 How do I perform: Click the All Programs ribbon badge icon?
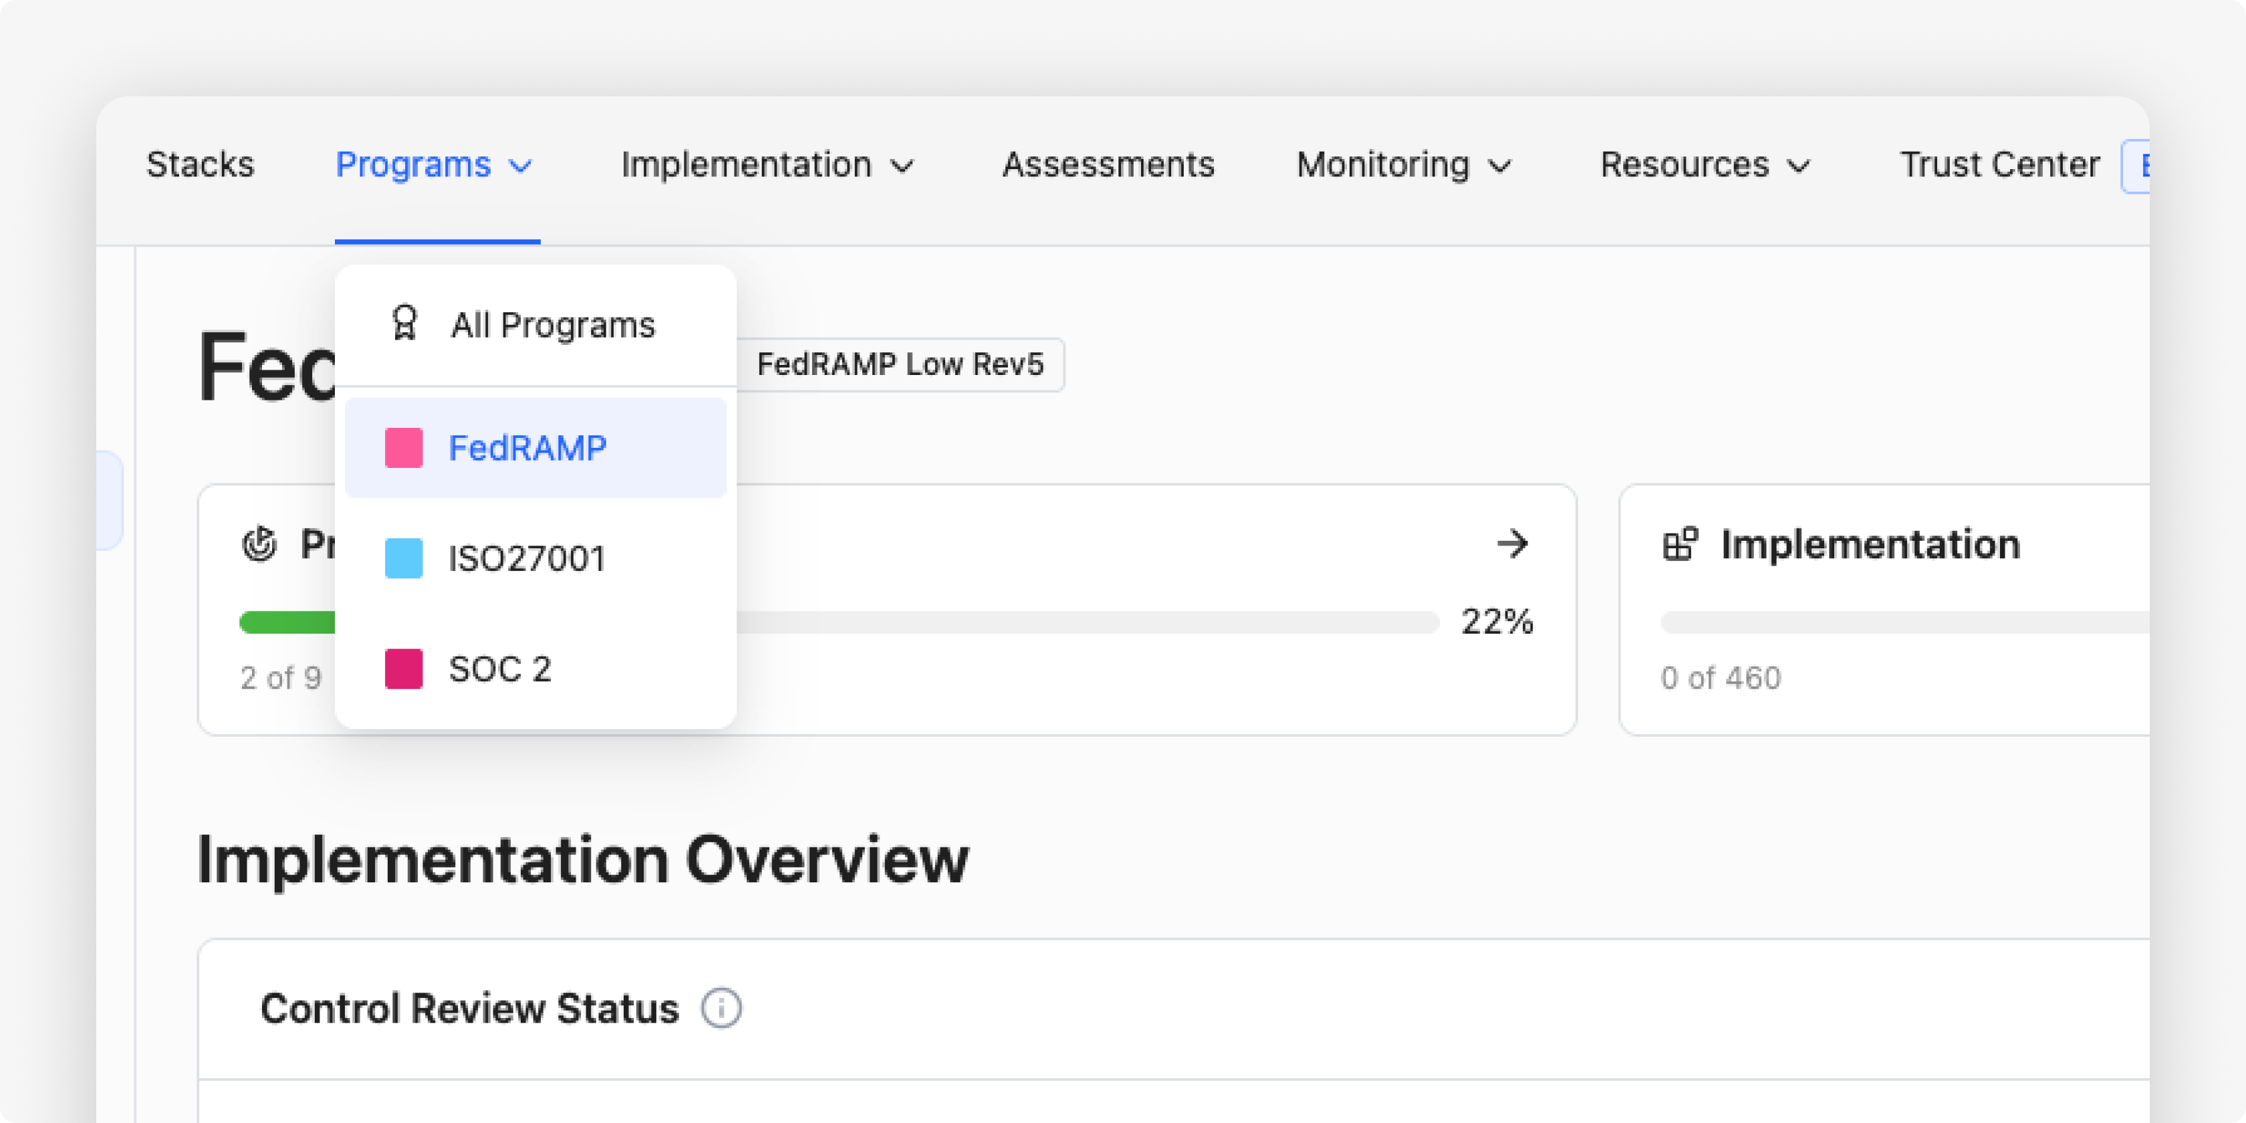404,323
